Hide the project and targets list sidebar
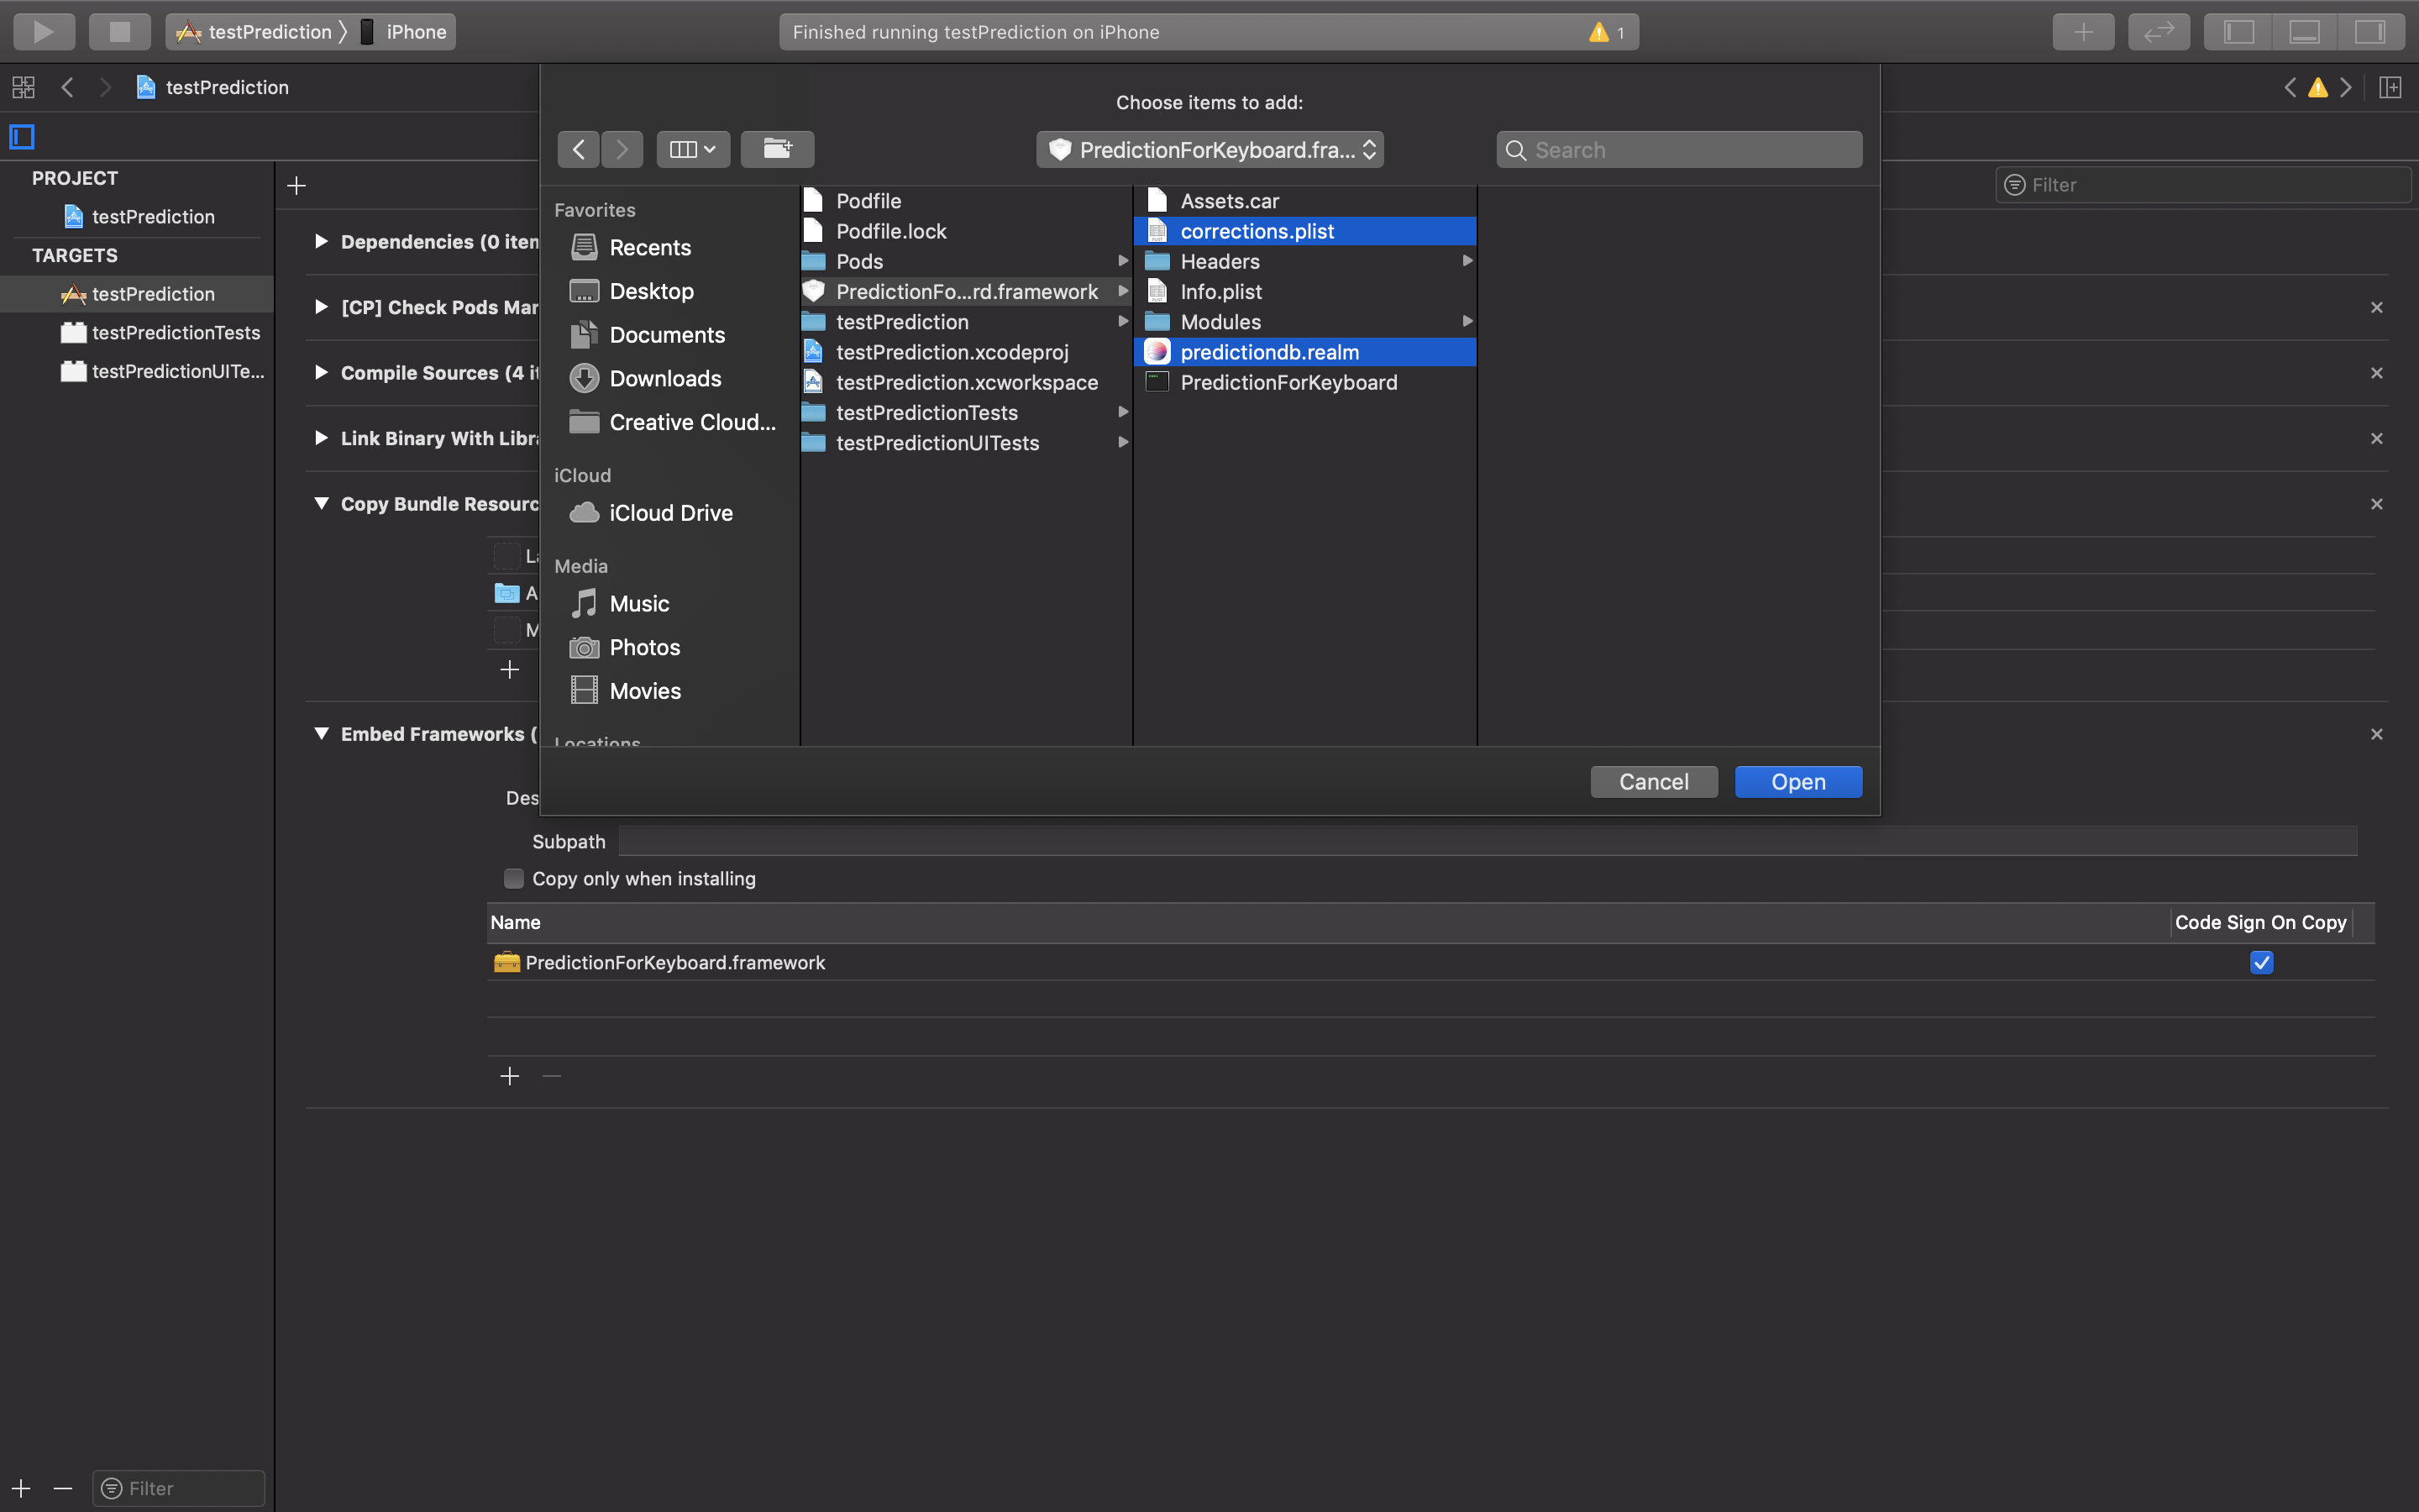This screenshot has width=2419, height=1512. [22, 136]
